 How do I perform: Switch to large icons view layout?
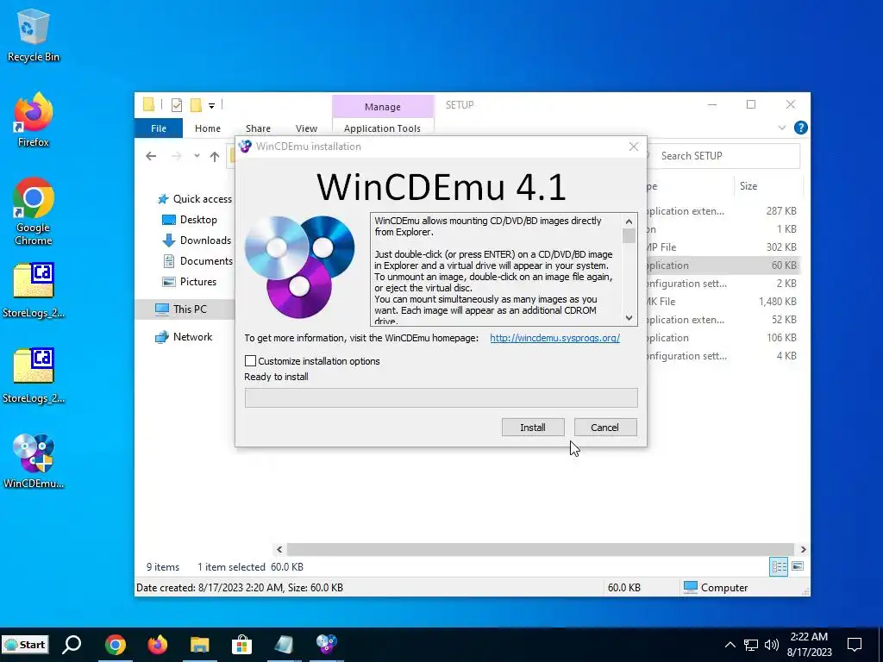click(x=798, y=566)
